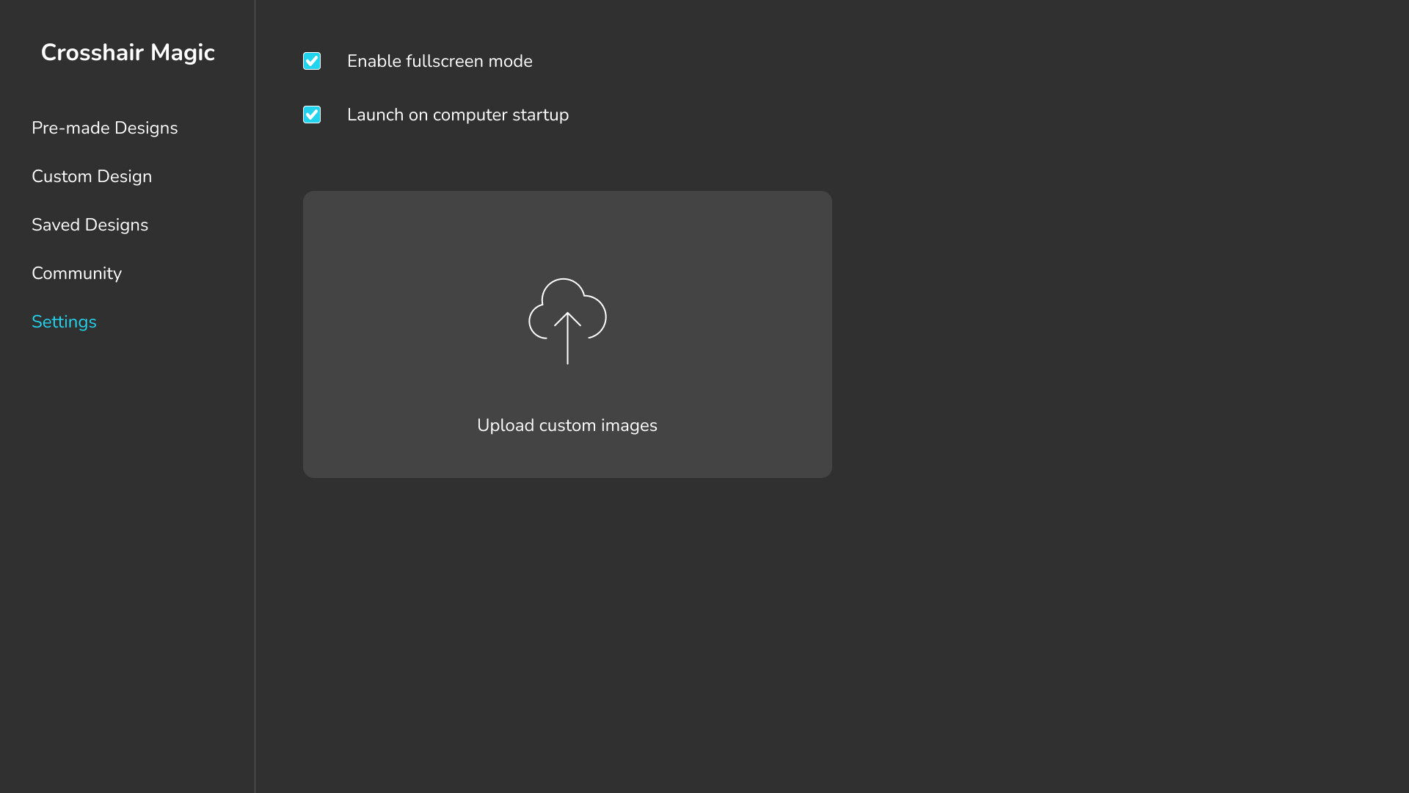Navigate to Saved Designs
Screen dimensions: 1409x793
(x=90, y=225)
